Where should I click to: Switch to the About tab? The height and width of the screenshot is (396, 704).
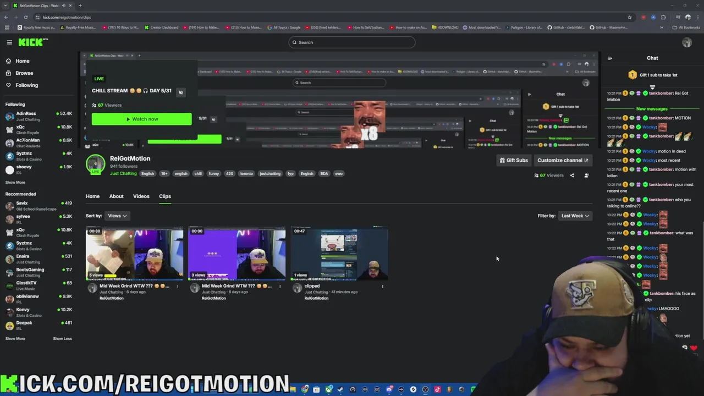click(116, 196)
